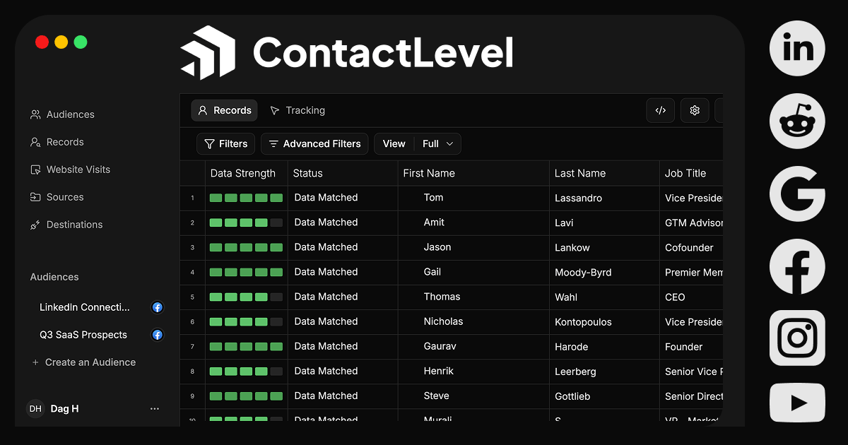Go to Records in the sidebar
The width and height of the screenshot is (848, 445).
57,142
